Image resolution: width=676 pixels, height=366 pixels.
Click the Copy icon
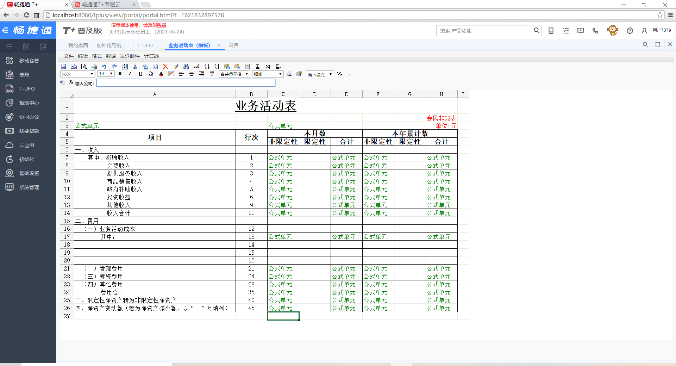(145, 67)
